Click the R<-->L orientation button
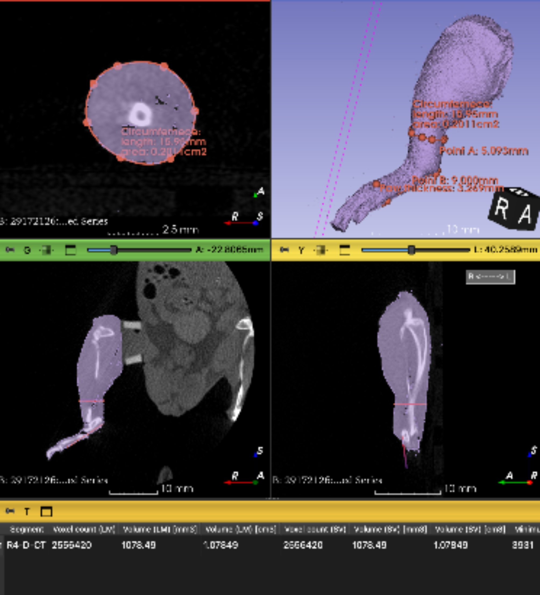The image size is (540, 595). [x=490, y=277]
